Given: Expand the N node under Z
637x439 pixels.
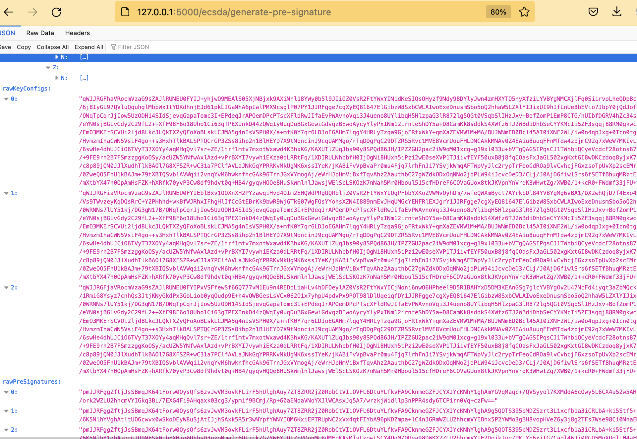Looking at the screenshot, I should 57,78.
